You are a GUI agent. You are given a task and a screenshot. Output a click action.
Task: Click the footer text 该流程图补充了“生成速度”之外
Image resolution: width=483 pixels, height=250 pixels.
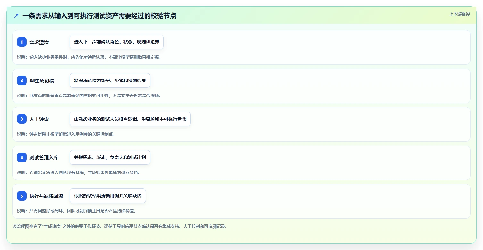click(x=120, y=226)
